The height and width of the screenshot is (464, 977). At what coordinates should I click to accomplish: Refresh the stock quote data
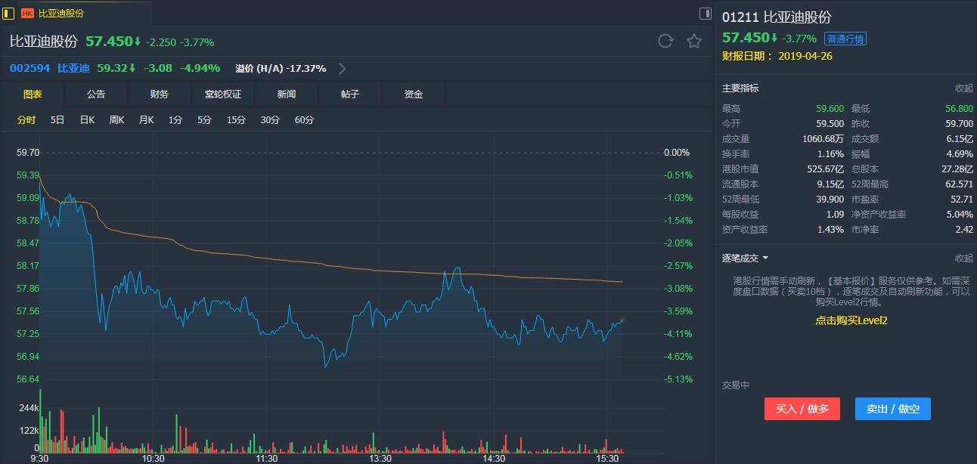(x=665, y=42)
